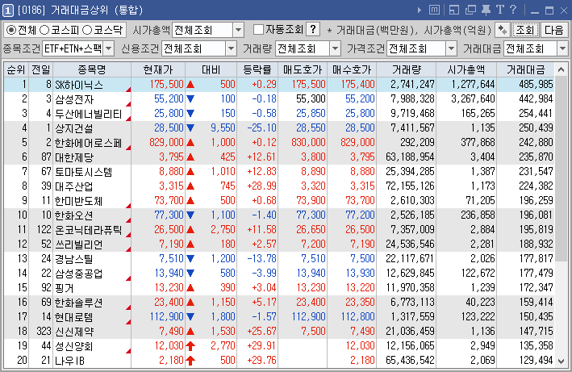Image resolution: width=572 pixels, height=372 pixels.
Task: Click the duplicate window icon in the title bar
Action: click(x=470, y=10)
